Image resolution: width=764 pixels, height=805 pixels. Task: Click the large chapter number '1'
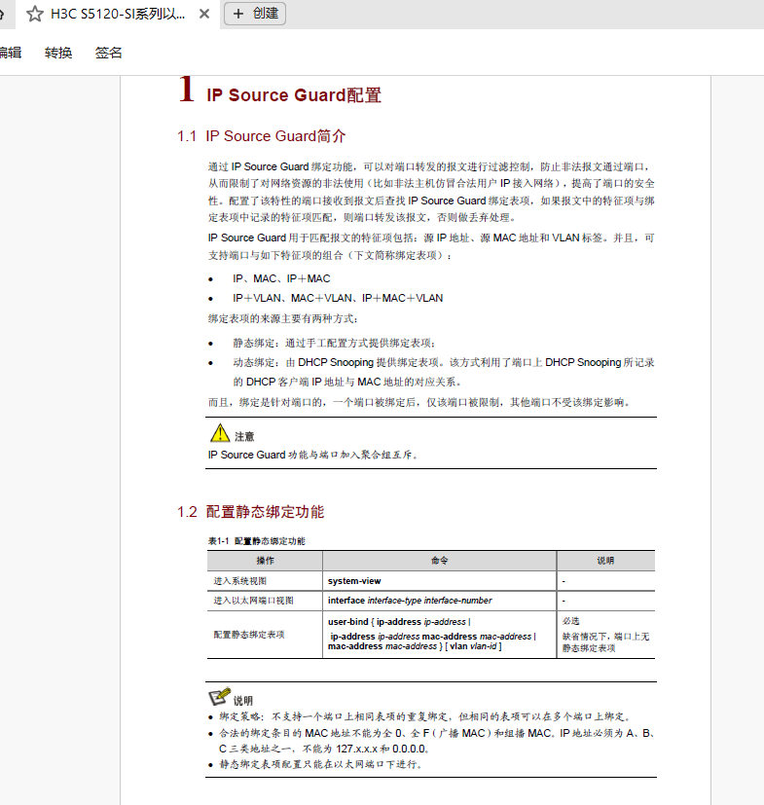pos(187,89)
